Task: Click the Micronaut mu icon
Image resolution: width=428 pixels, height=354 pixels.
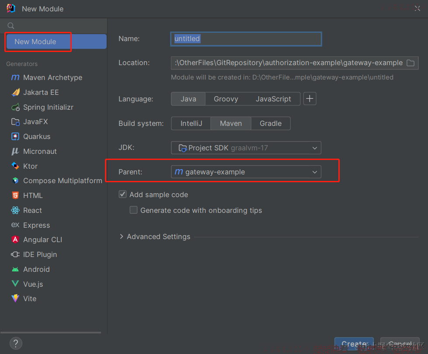Action: click(15, 151)
